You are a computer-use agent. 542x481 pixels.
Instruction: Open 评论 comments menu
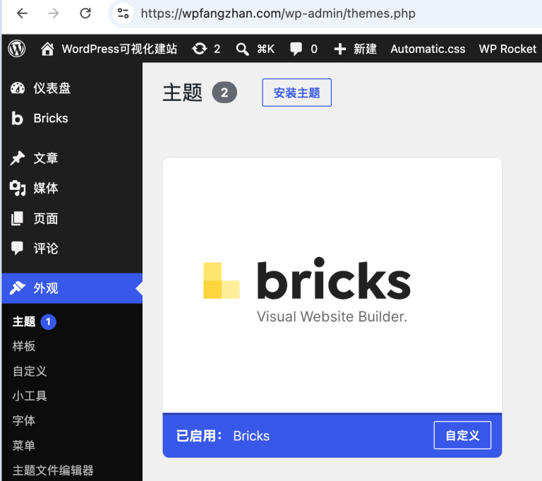coord(72,249)
